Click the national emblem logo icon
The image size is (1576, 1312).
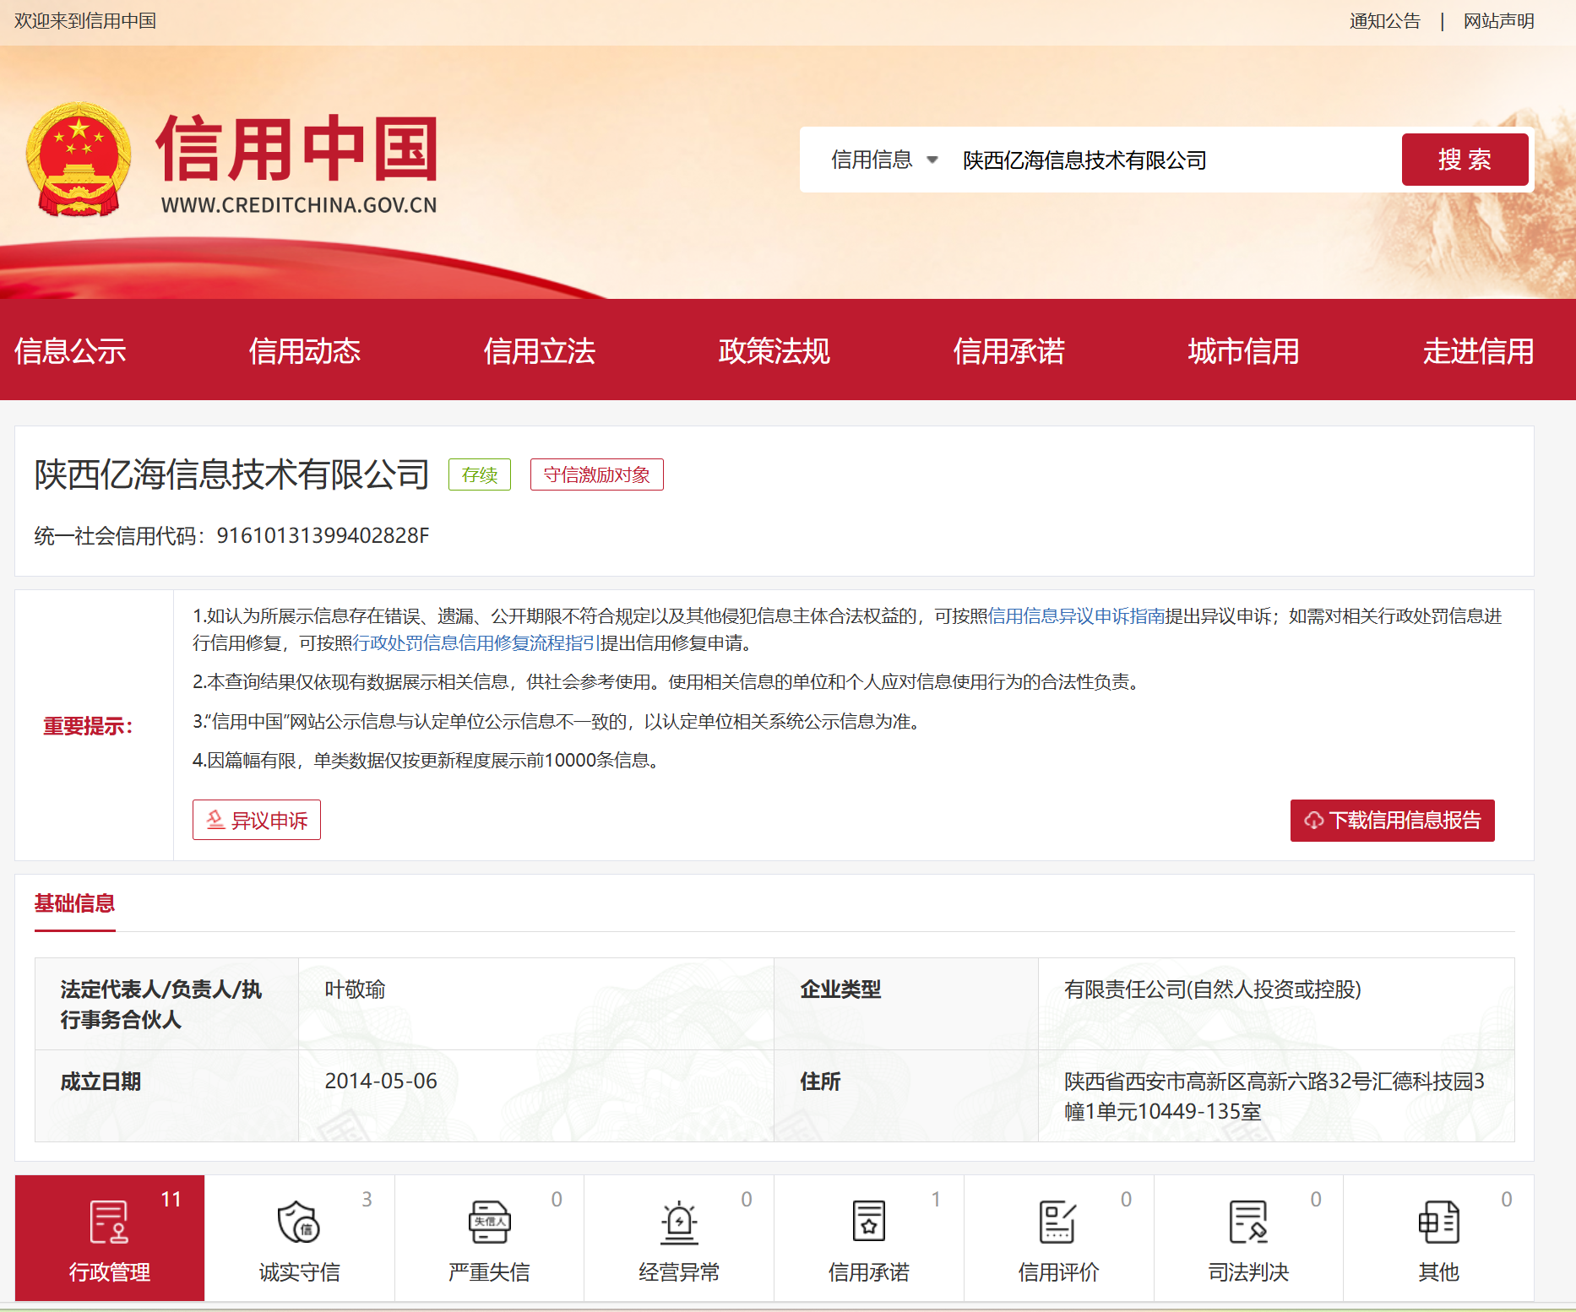click(79, 159)
